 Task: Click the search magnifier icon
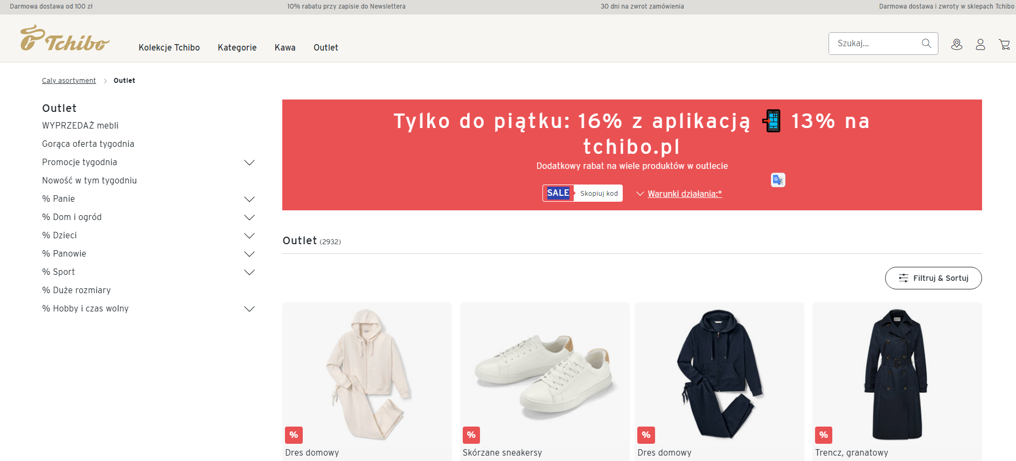(926, 44)
